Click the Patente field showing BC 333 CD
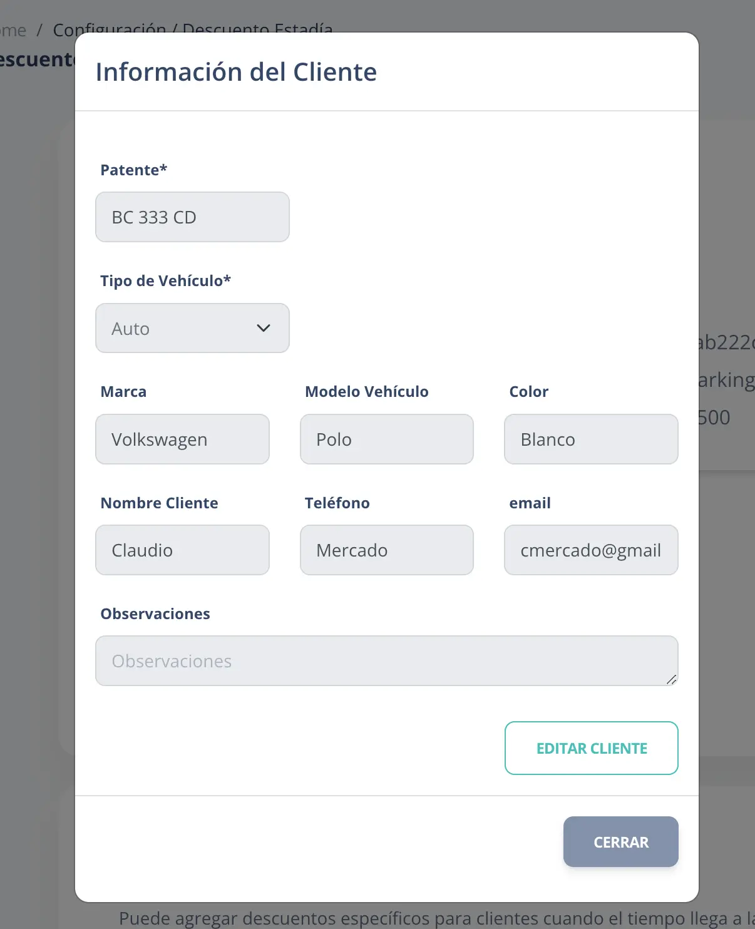Image resolution: width=755 pixels, height=929 pixels. pyautogui.click(x=192, y=217)
